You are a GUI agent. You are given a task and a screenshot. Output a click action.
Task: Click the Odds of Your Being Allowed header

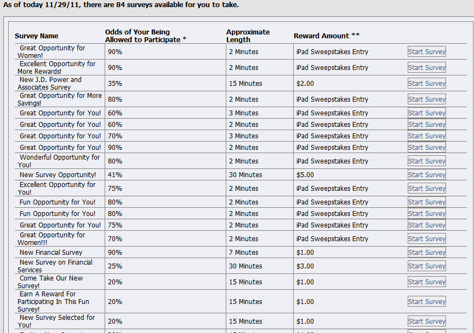tap(146, 36)
